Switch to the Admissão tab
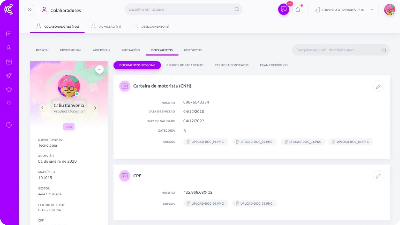This screenshot has width=400, height=225. (106, 26)
